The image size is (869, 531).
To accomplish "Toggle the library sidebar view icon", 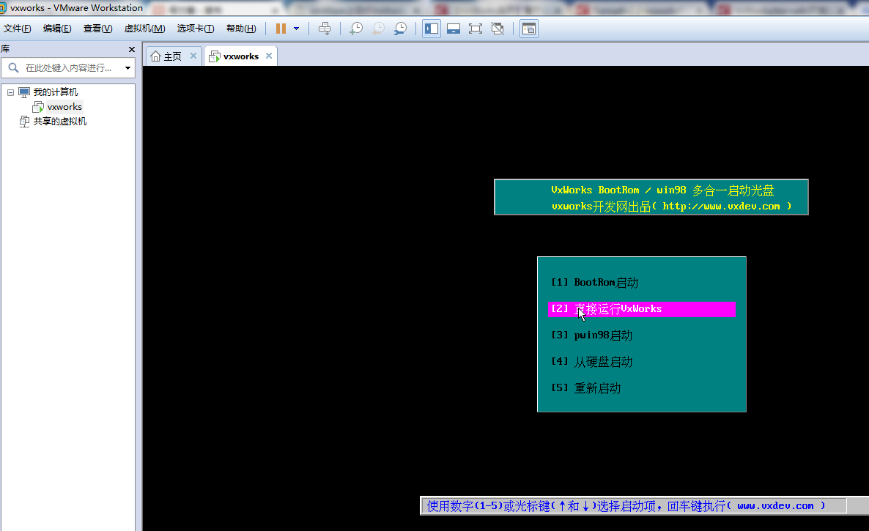I will [x=432, y=29].
